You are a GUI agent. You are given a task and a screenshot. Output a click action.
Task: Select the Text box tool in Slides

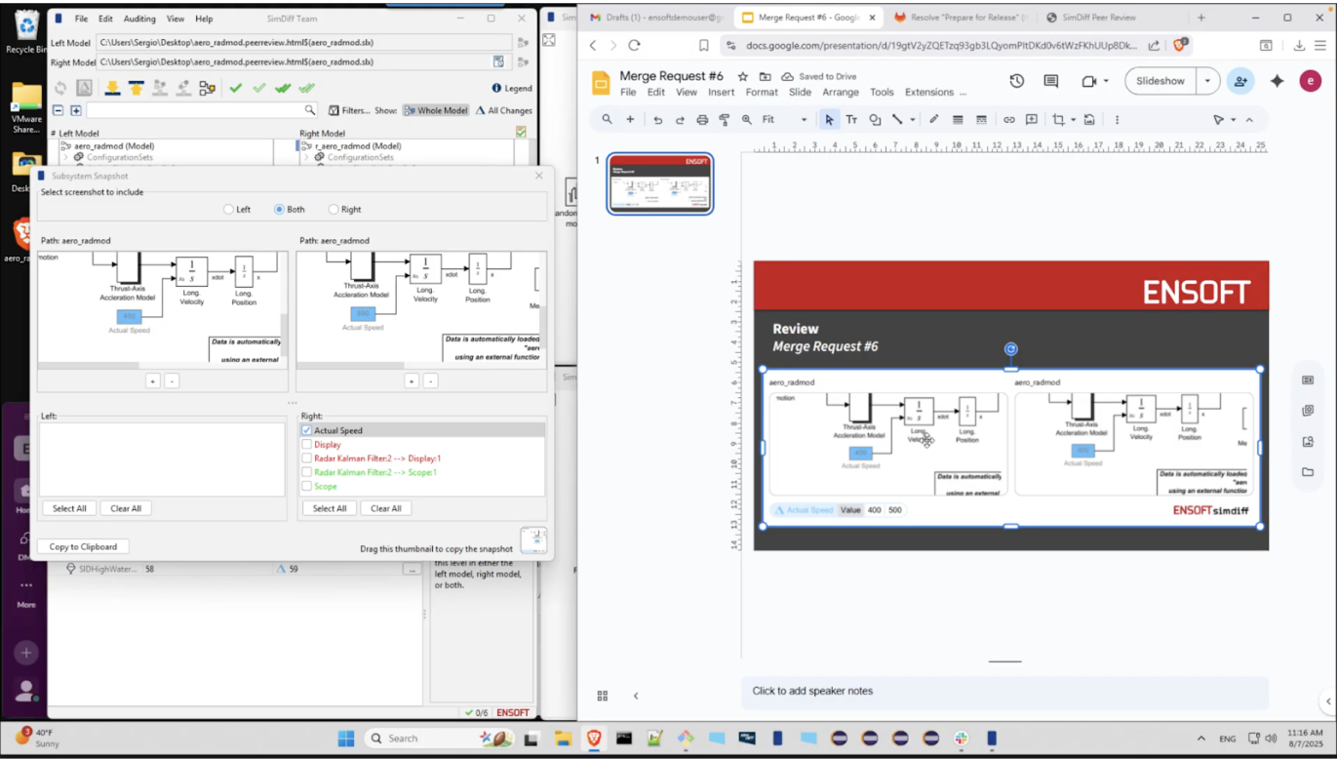[x=851, y=120]
